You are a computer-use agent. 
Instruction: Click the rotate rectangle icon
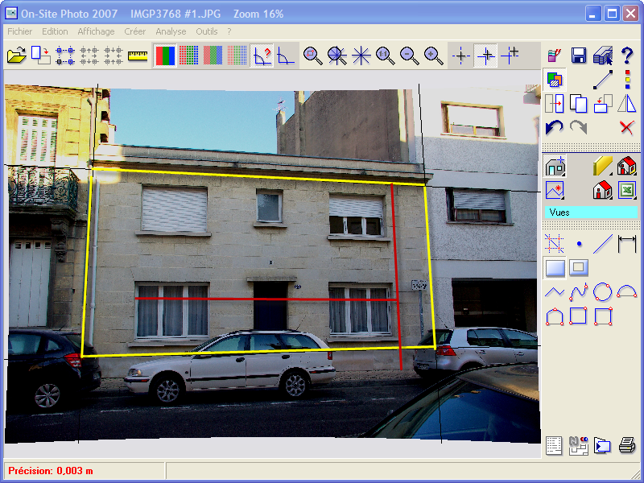(x=603, y=104)
